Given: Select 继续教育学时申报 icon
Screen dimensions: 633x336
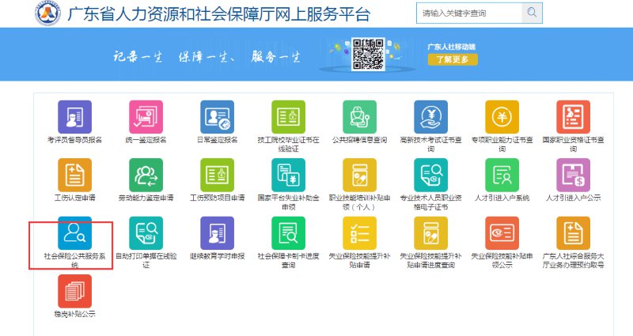Looking at the screenshot, I should tap(217, 233).
